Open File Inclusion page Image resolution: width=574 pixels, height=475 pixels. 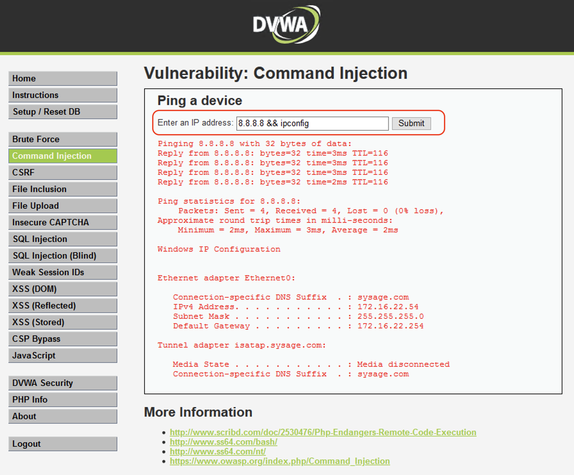pos(63,189)
